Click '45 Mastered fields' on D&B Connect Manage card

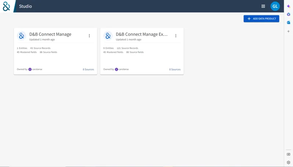[27, 52]
